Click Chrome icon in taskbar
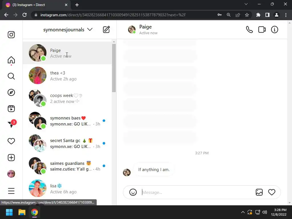 click(x=35, y=212)
